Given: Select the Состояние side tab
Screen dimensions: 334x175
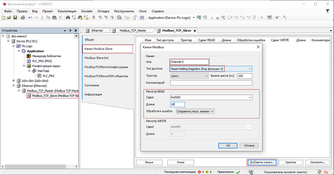Looking at the screenshot, I should [108, 85].
